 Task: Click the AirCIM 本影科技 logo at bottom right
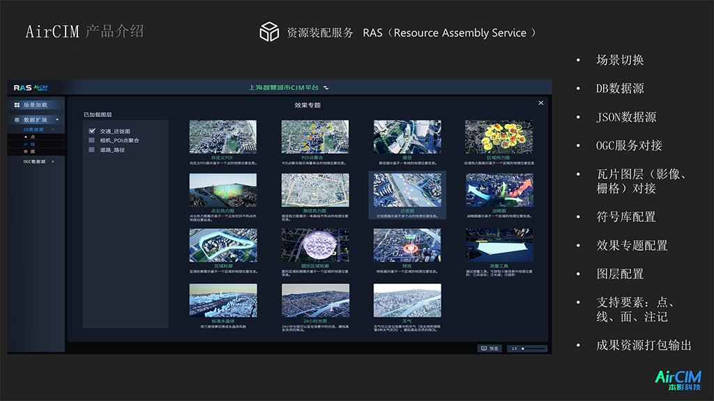(678, 380)
